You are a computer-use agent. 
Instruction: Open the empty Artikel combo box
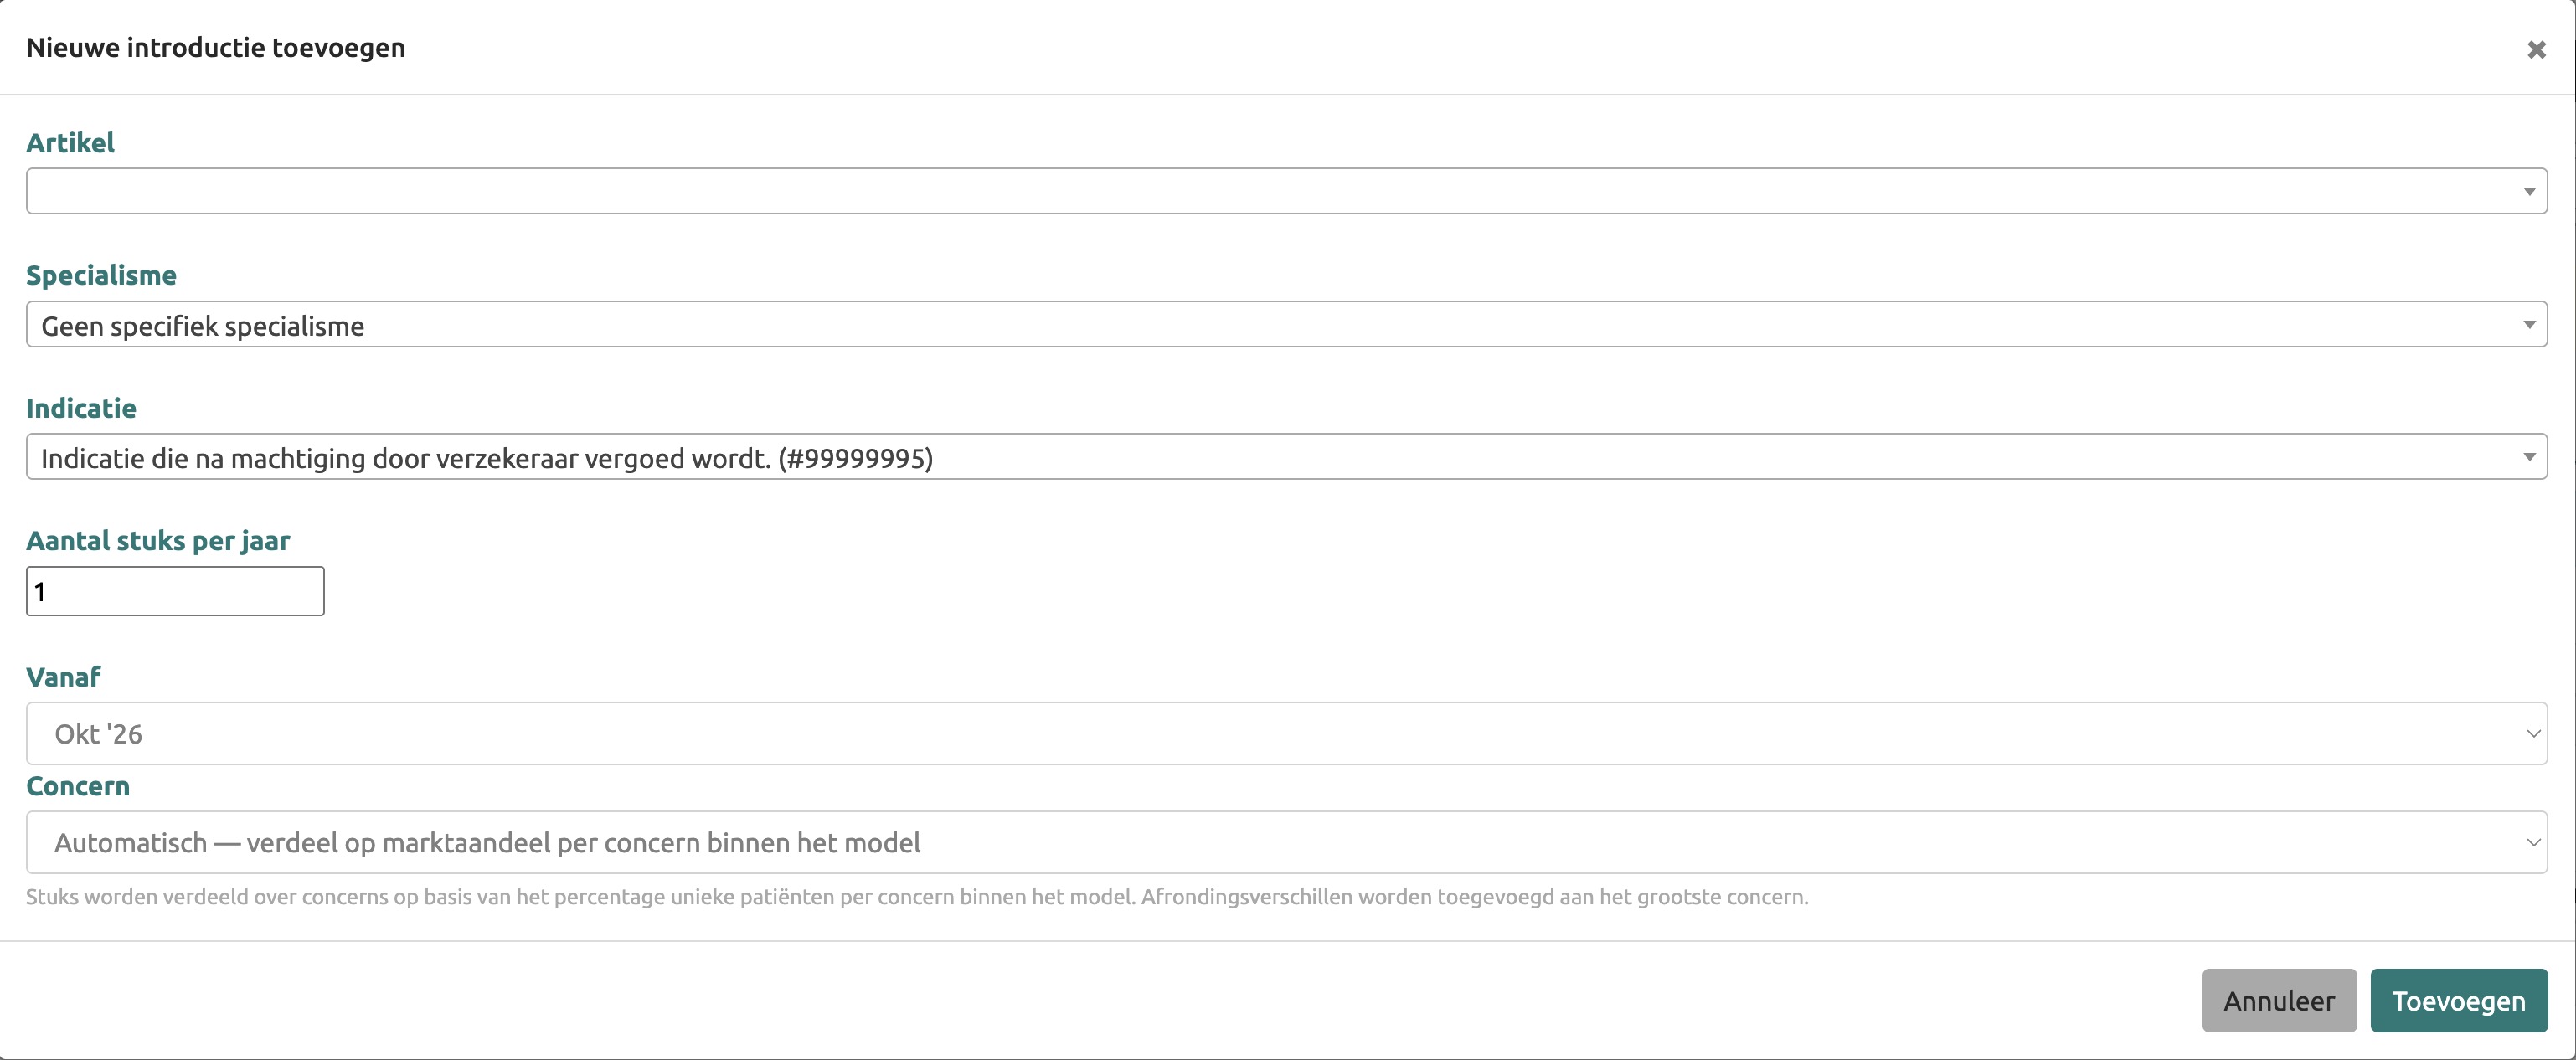[x=1286, y=191]
